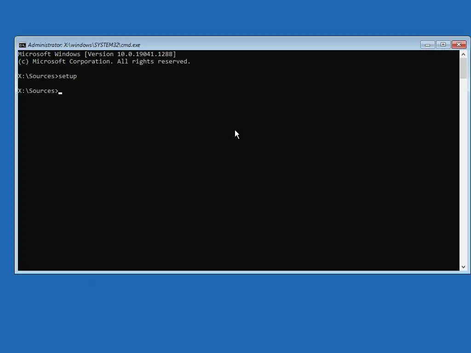This screenshot has height=353, width=471.
Task: Click the vertical scrollbar thumb
Action: tap(463, 68)
